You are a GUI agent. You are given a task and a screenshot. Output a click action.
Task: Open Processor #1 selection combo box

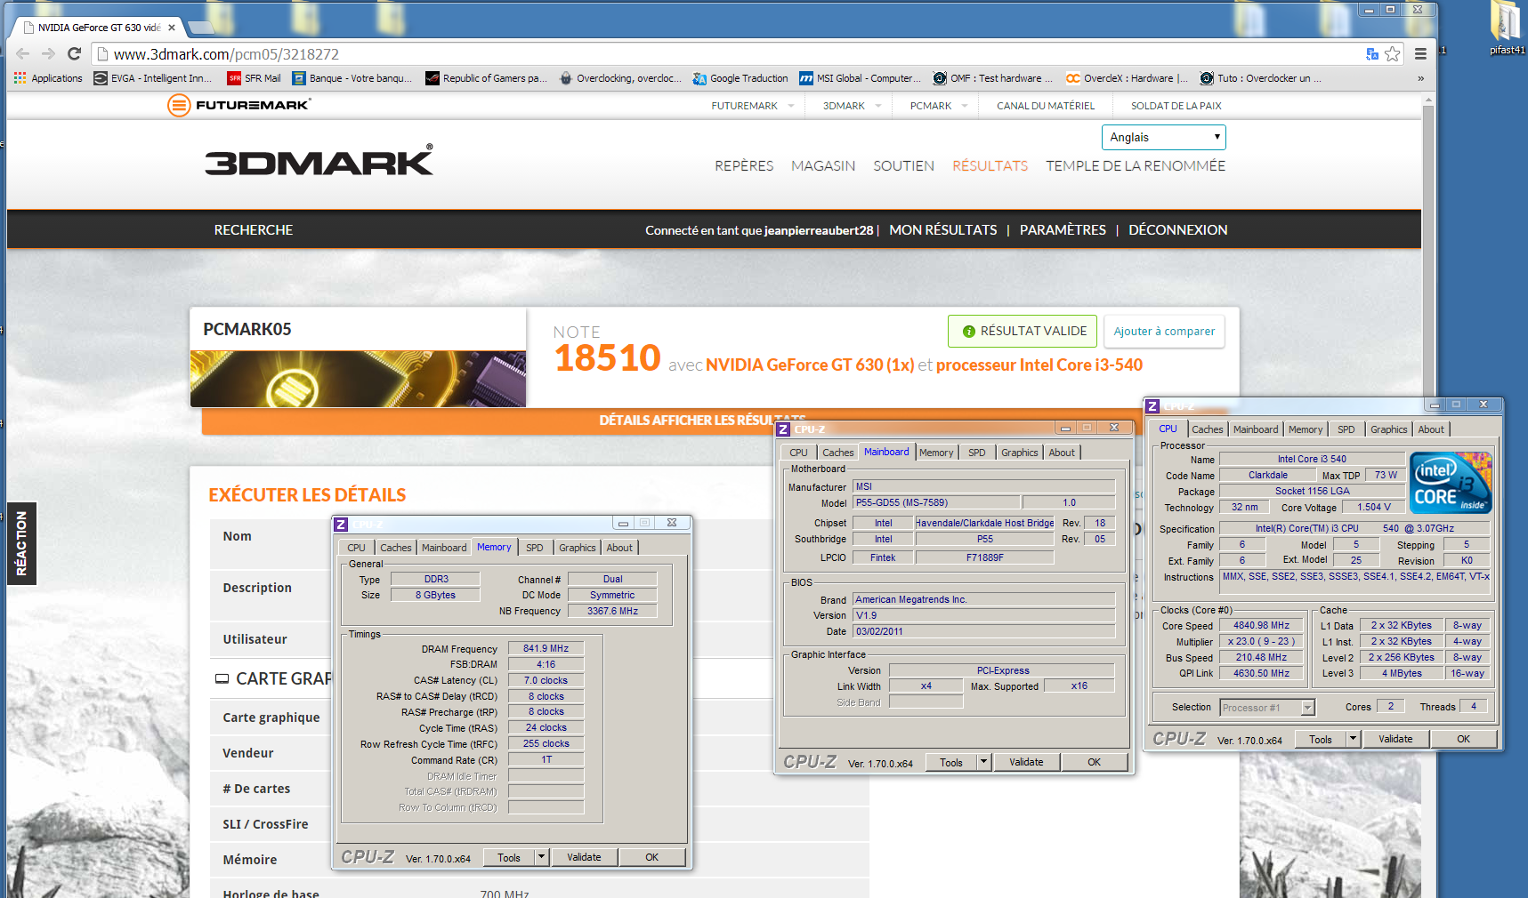[1267, 708]
